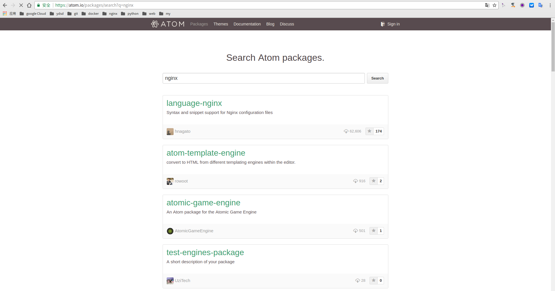Open Themes nav item
Viewport: 555px width, 291px height.
(221, 24)
